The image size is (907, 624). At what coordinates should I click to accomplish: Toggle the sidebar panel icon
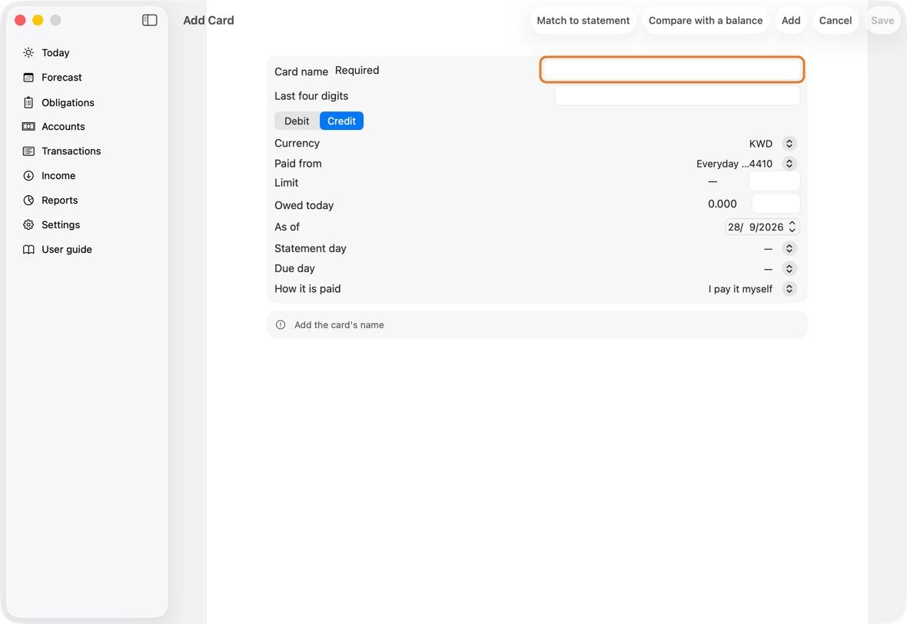(150, 20)
